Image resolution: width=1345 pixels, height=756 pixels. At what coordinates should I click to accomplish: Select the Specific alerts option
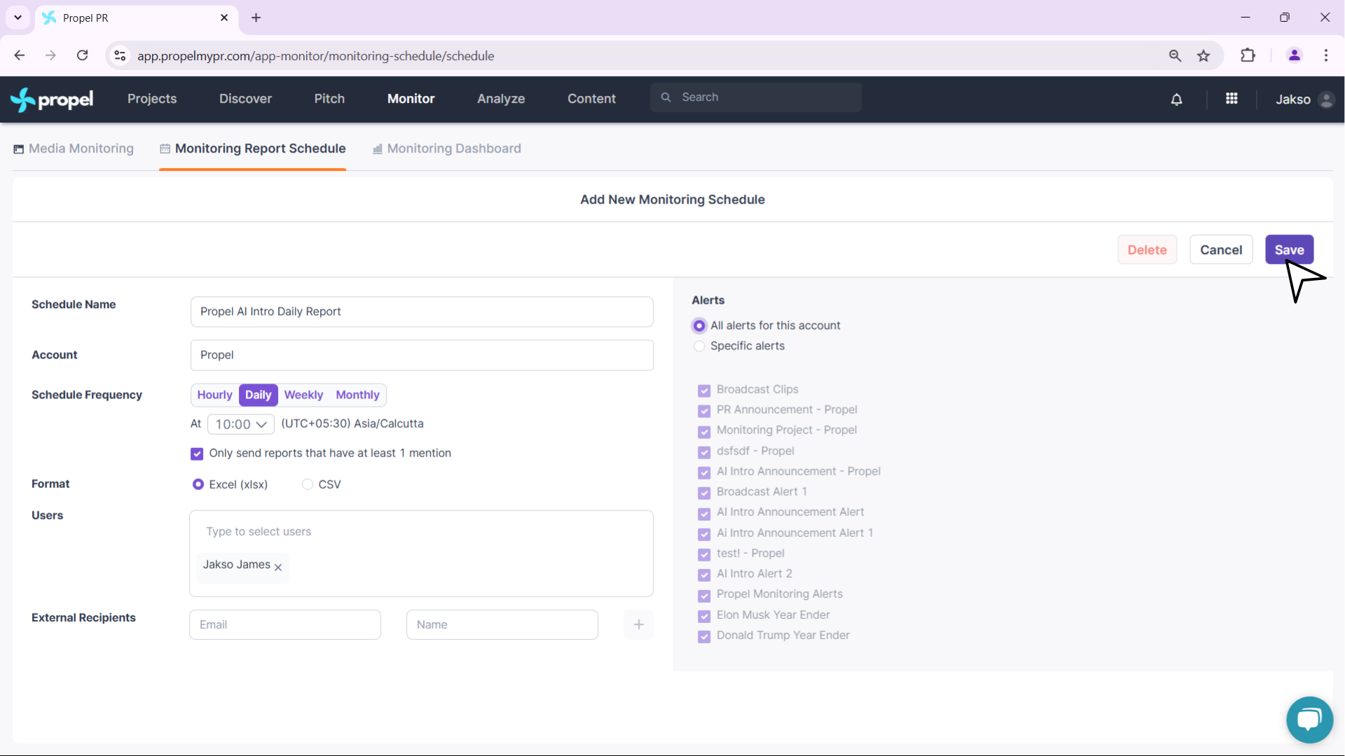698,346
